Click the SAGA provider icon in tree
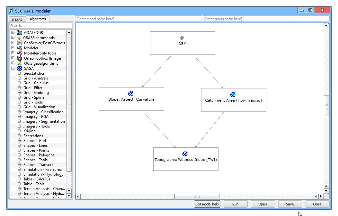Viewport: 338px width, 216px height. 20,68
